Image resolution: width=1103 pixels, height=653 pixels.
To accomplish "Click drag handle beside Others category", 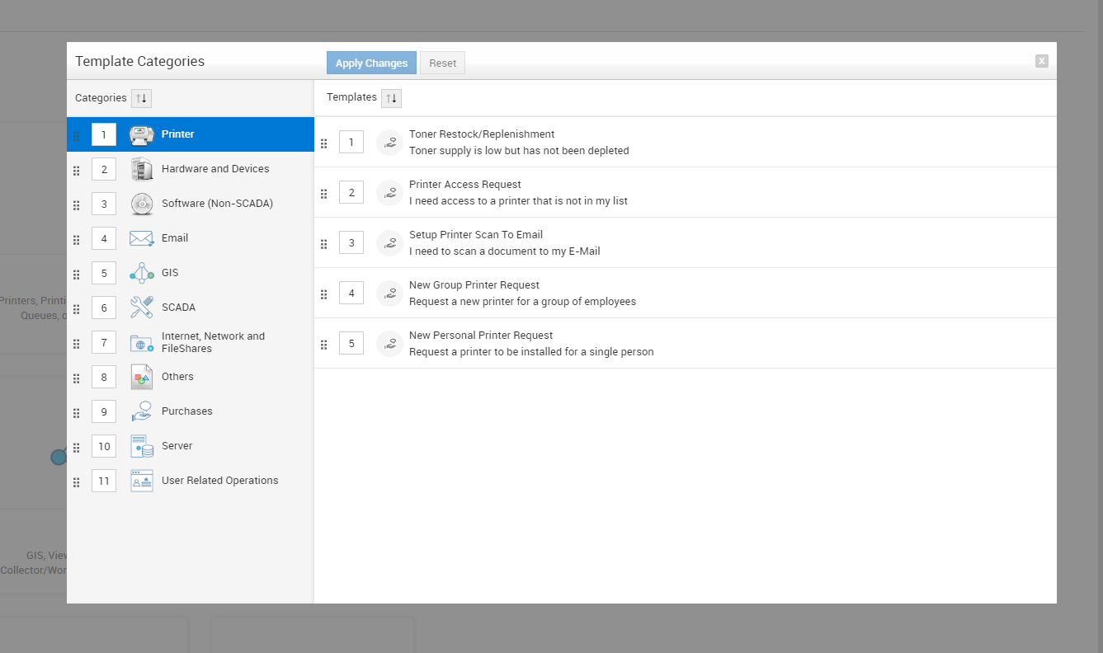I will tap(77, 378).
